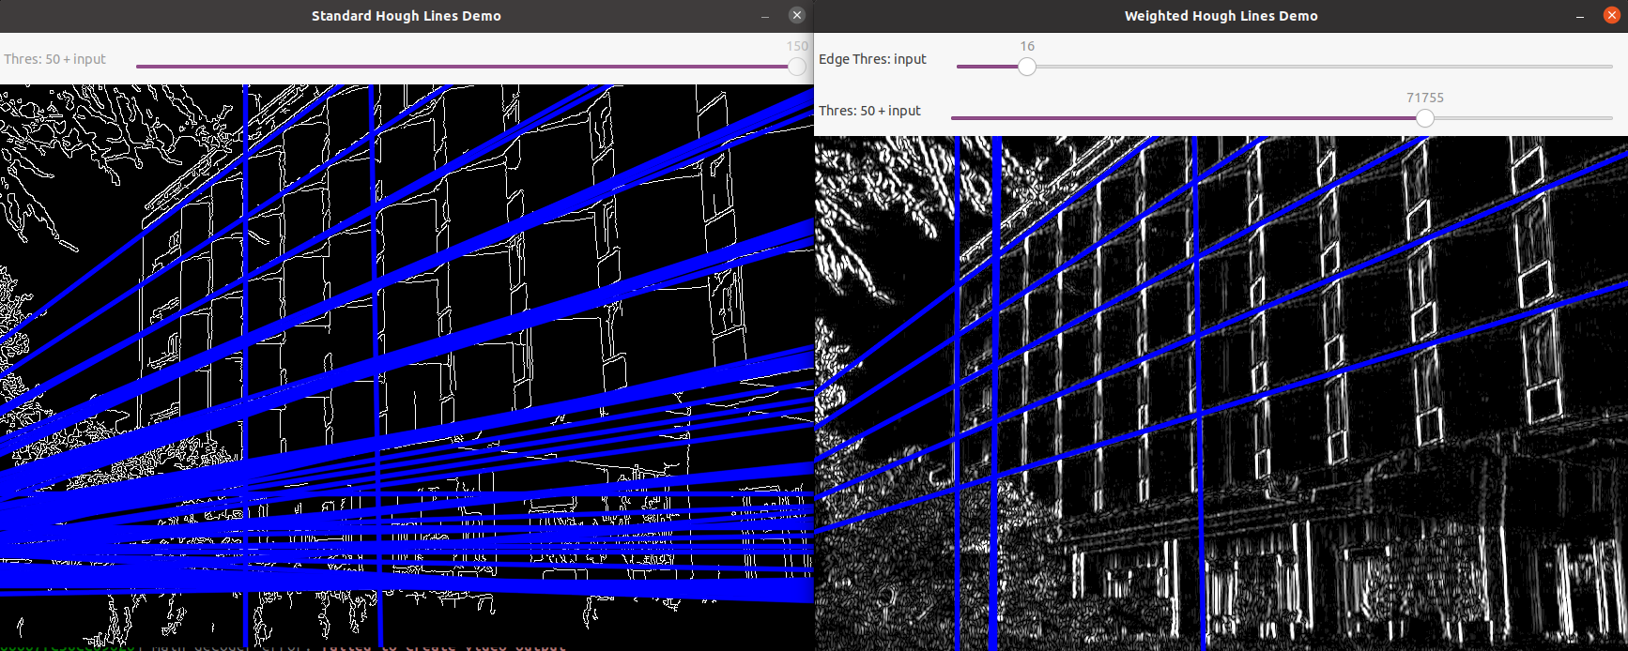Minimize the Weighted Hough Lines Demo window
Screen dimensions: 1628x651
tap(1581, 16)
